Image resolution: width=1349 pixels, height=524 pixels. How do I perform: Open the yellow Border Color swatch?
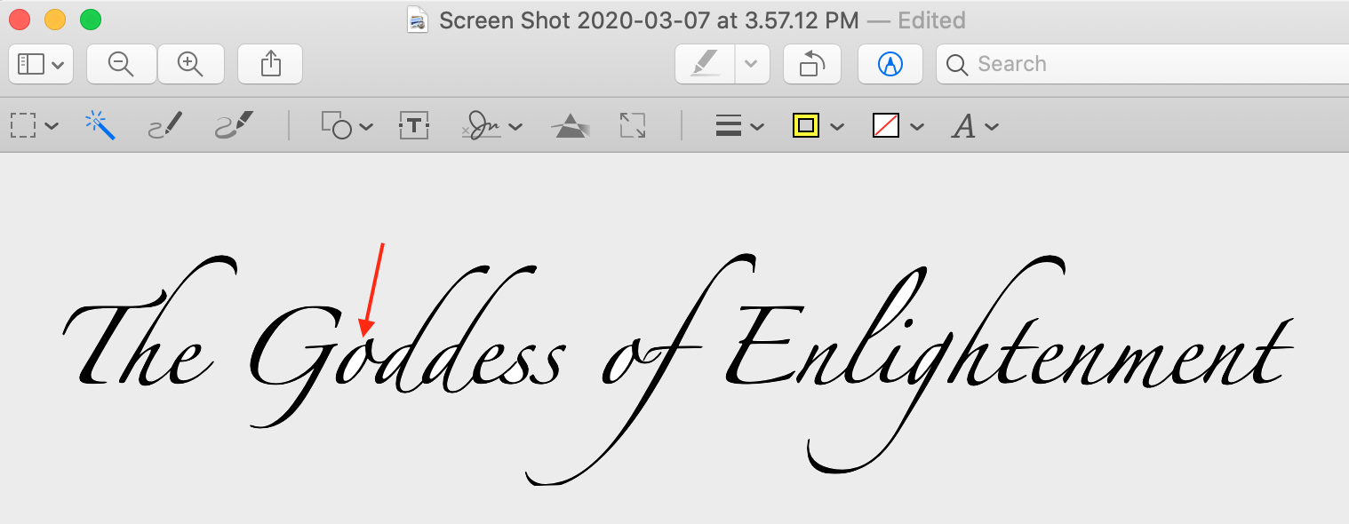818,126
